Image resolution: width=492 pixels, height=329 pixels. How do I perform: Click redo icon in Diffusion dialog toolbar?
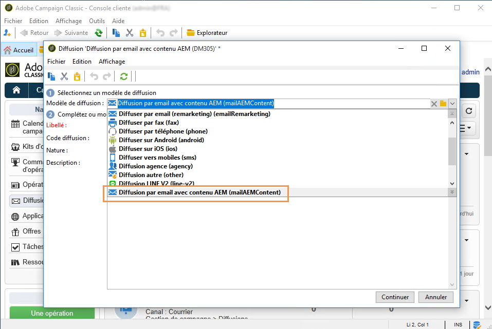point(107,76)
